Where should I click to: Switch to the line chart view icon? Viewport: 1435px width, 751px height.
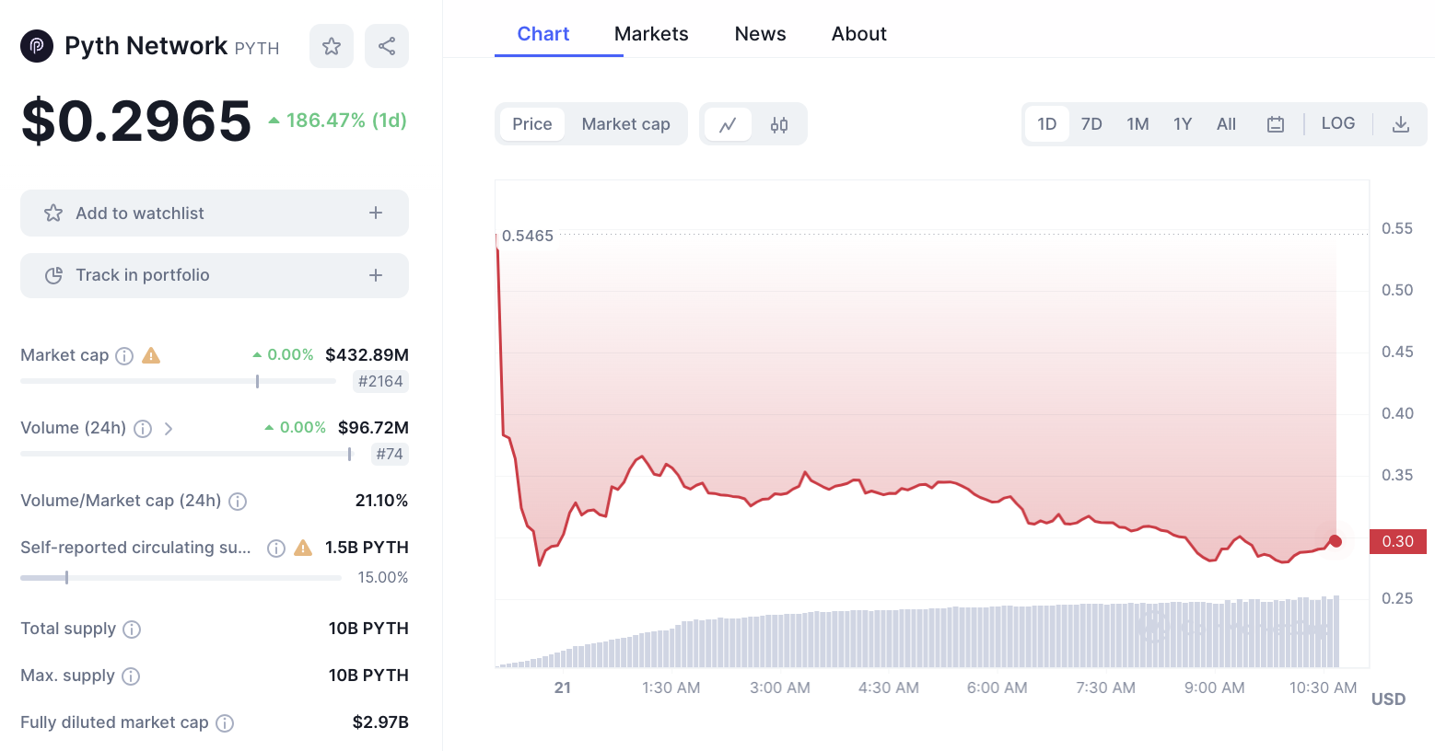728,124
